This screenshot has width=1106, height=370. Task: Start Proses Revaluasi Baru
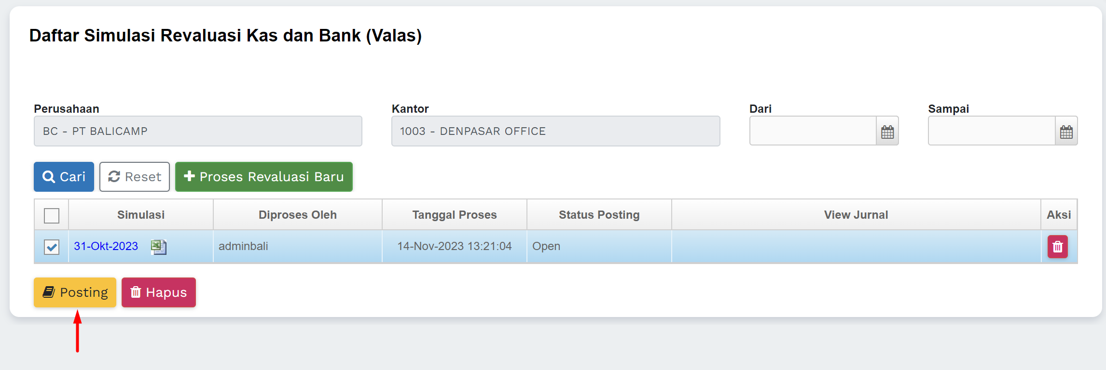click(x=264, y=177)
